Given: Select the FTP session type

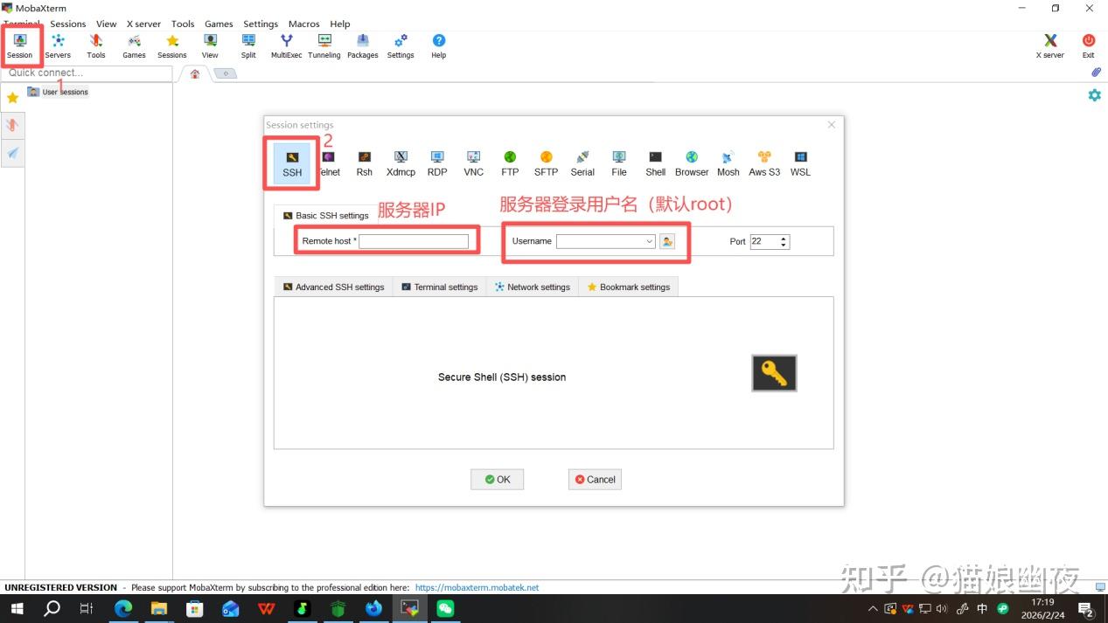Looking at the screenshot, I should click(510, 163).
